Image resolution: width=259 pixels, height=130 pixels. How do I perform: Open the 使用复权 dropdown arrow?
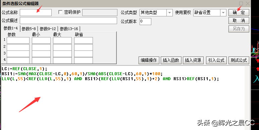[223, 13]
